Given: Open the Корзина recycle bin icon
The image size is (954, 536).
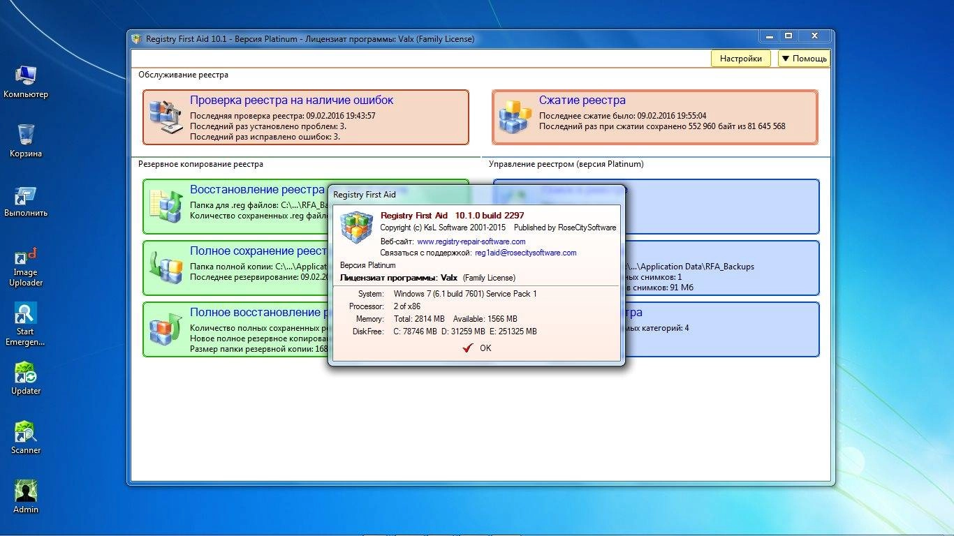Looking at the screenshot, I should tap(26, 140).
